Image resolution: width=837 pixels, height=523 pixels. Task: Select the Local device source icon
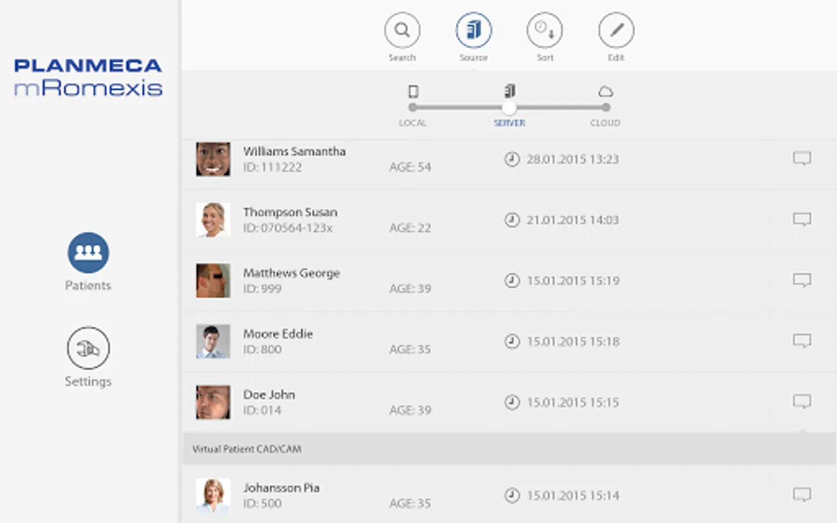[x=413, y=92]
